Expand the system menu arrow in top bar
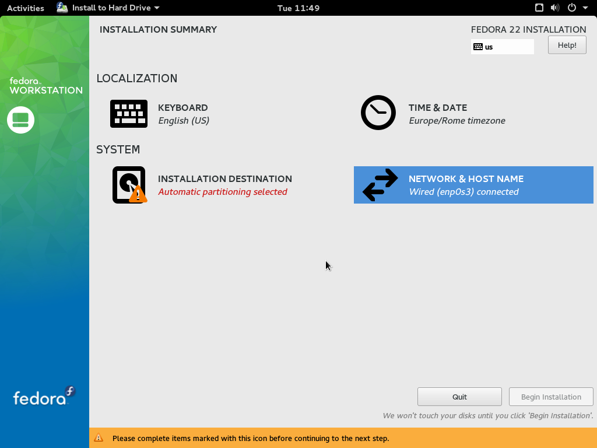 pyautogui.click(x=585, y=8)
